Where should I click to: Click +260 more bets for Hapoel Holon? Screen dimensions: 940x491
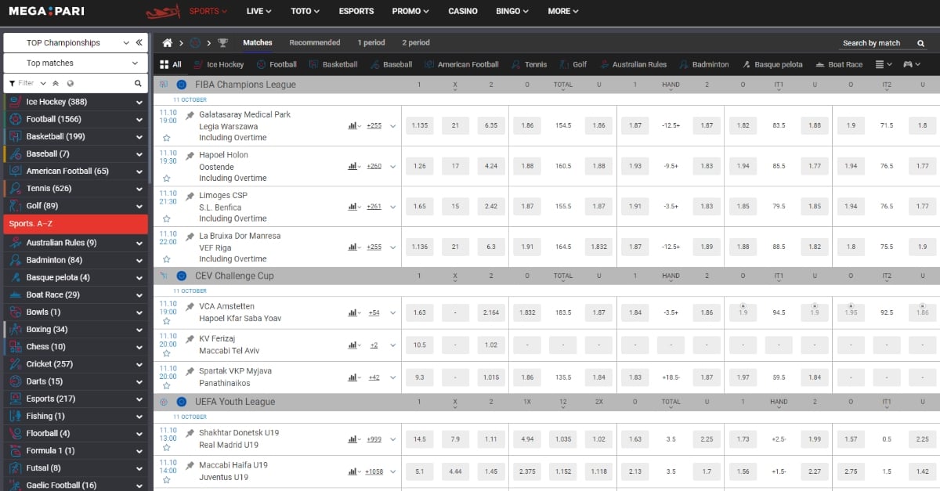[374, 166]
